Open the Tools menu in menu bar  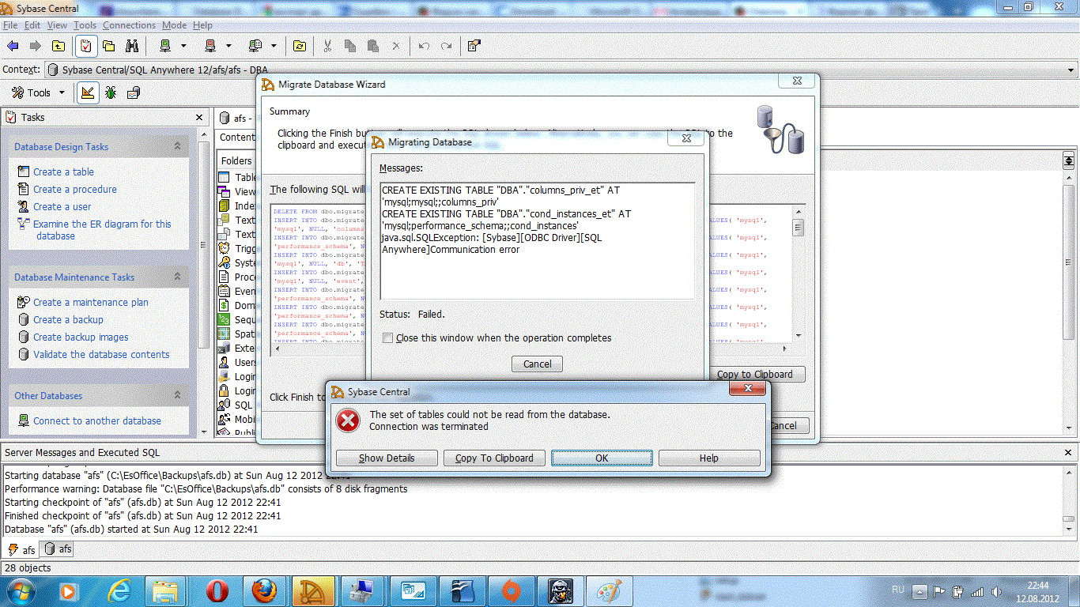[85, 25]
